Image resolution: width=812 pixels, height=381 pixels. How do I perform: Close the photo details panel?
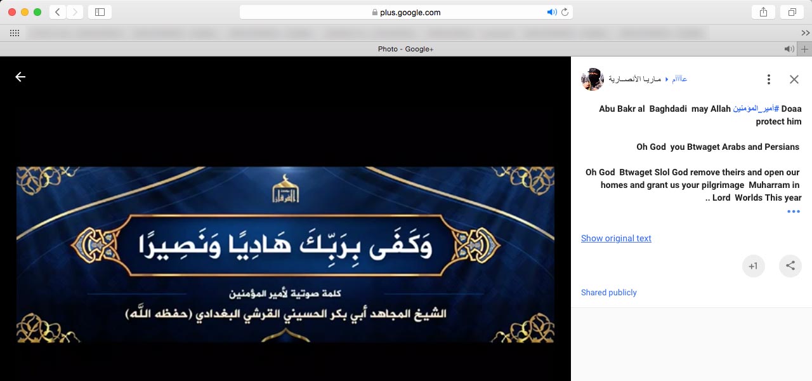[794, 79]
